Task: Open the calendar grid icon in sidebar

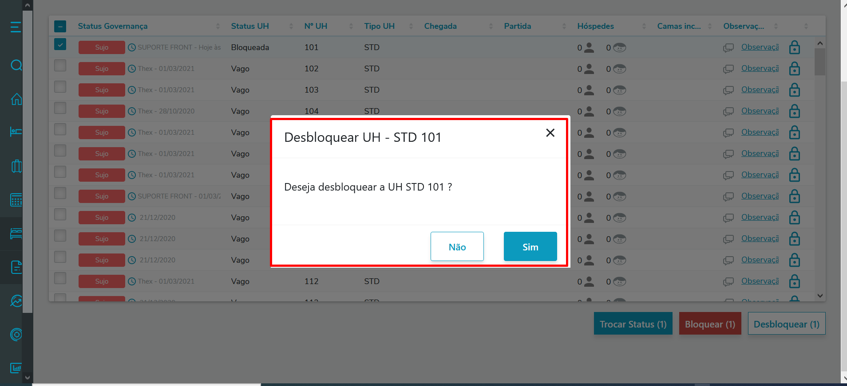Action: coord(16,200)
